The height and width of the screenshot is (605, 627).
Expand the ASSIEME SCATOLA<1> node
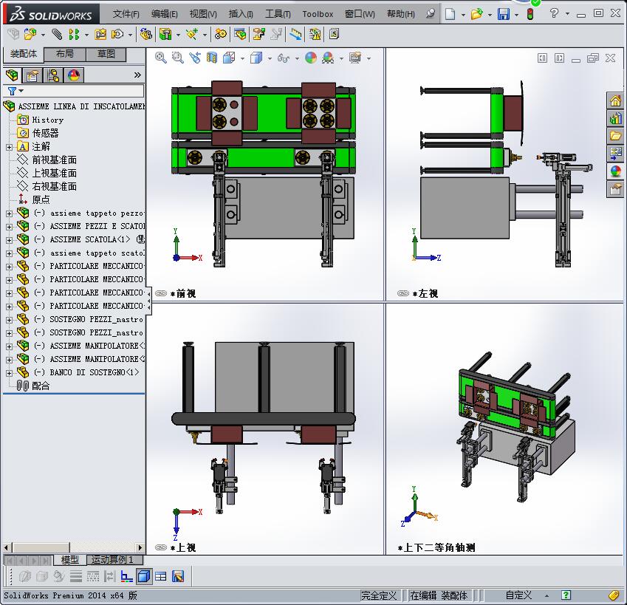coord(9,240)
